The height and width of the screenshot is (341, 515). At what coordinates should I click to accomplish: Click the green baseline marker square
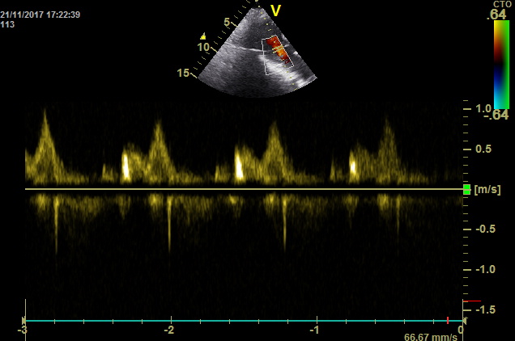(466, 190)
